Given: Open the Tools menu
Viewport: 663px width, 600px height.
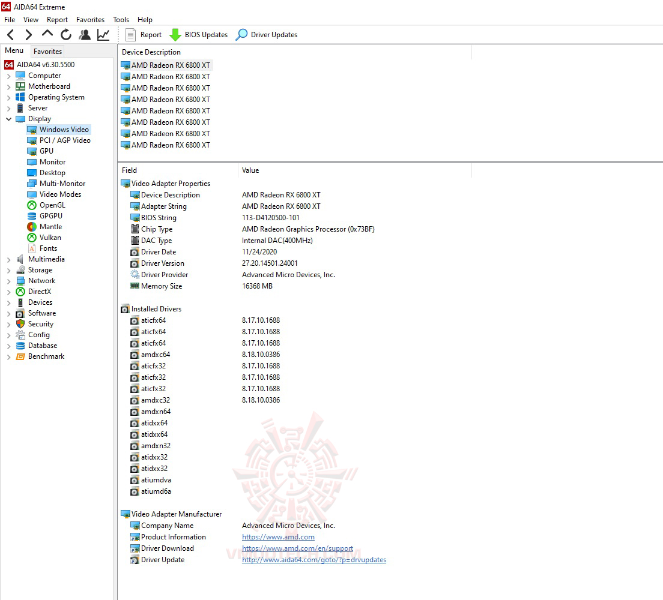Looking at the screenshot, I should [x=121, y=20].
